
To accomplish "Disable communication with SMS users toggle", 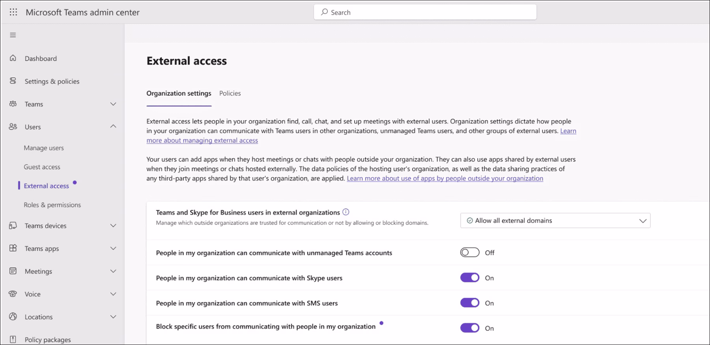I will (x=470, y=303).
